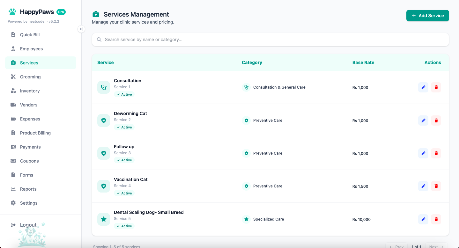Click the Expenses sidebar label
Screen dimensions: 459x248
(30, 119)
